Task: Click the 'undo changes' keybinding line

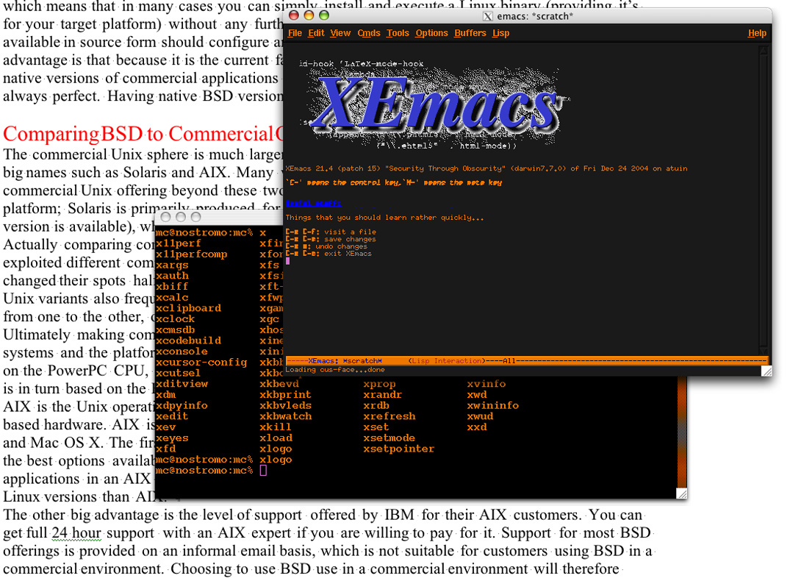Action: pos(326,246)
